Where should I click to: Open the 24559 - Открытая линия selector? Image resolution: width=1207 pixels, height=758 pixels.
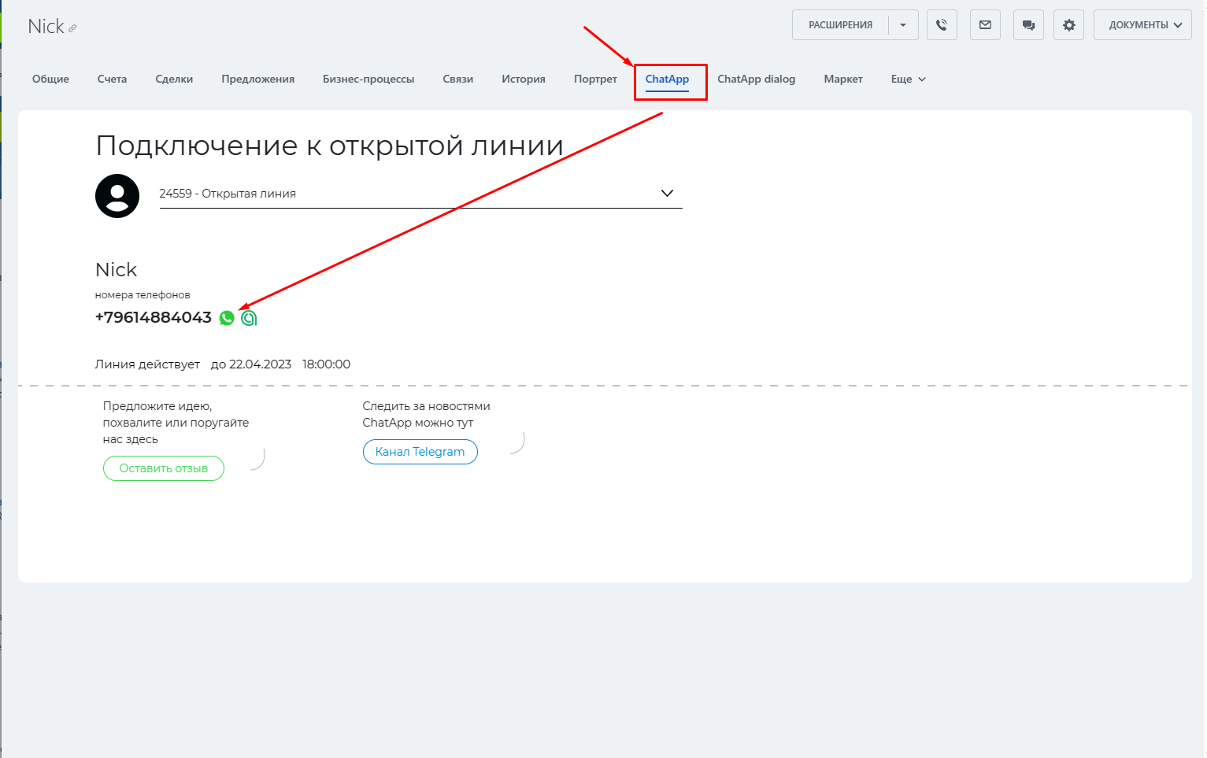coord(420,194)
